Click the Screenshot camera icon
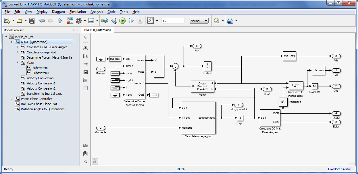The height and width of the screenshot is (174, 358). coord(86,146)
